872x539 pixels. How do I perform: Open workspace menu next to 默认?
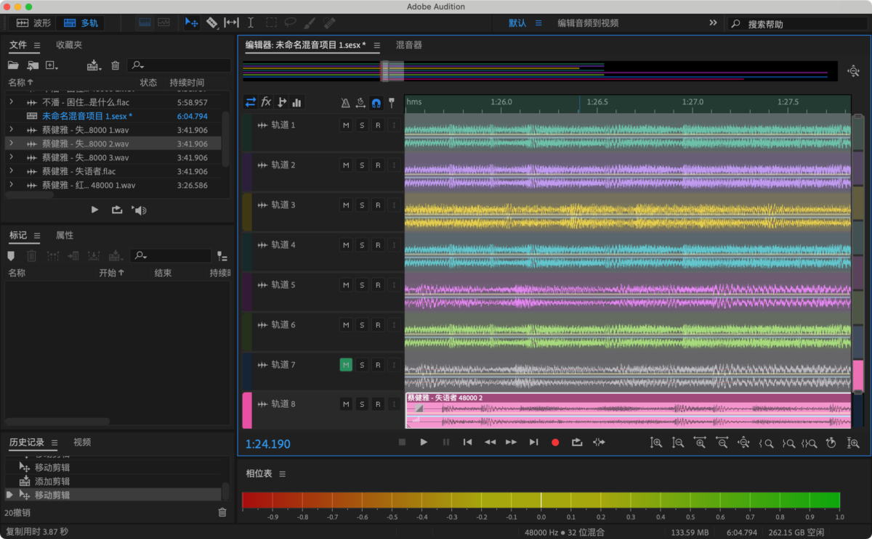click(x=538, y=23)
